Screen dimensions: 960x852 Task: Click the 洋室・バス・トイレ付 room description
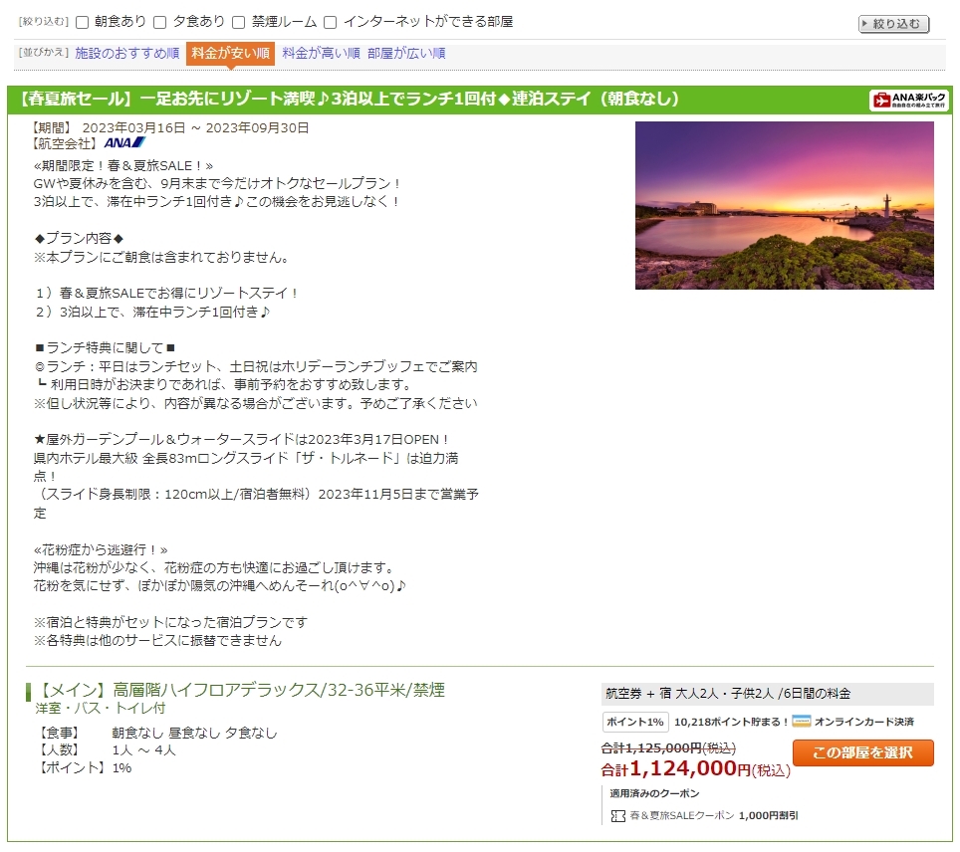[101, 708]
